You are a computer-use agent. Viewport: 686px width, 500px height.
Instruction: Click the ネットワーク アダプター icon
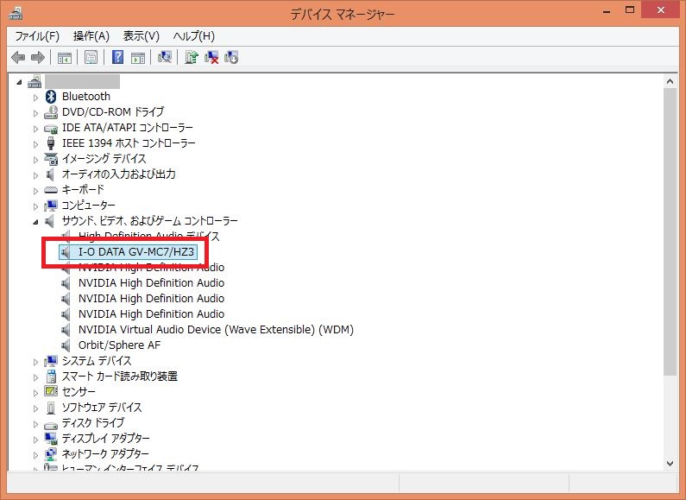pos(51,454)
